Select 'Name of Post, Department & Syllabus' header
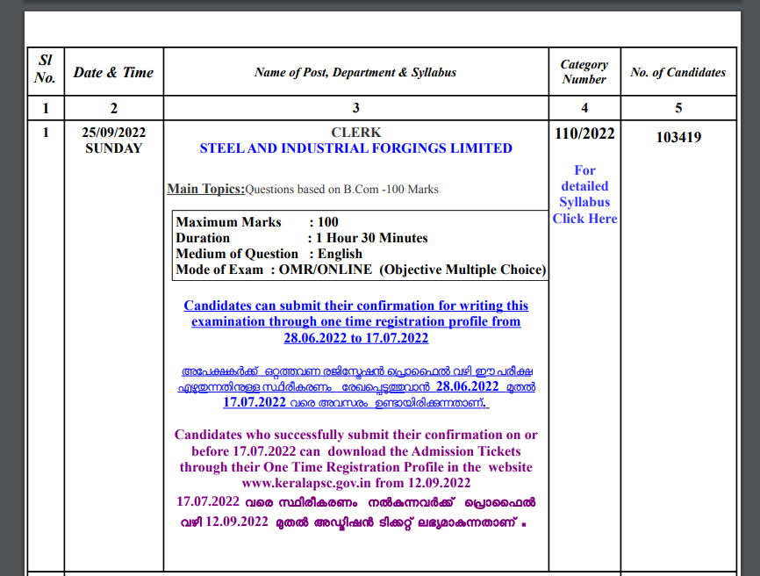 coord(355,72)
